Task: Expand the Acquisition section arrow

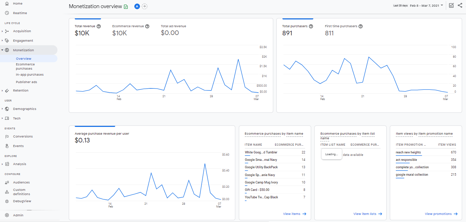Action: point(2,31)
